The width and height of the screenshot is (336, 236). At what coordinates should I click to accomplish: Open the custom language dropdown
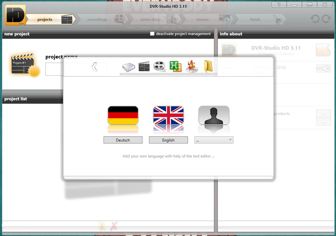(214, 140)
